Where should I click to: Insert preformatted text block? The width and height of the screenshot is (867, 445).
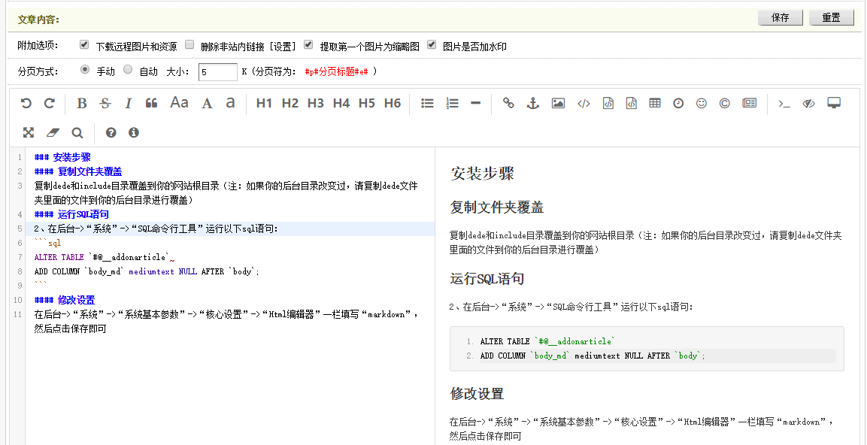point(608,103)
